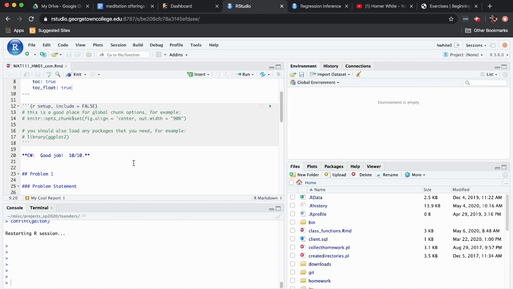The width and height of the screenshot is (513, 289).
Task: Click the bookmark star in address bar
Action: tap(451, 19)
